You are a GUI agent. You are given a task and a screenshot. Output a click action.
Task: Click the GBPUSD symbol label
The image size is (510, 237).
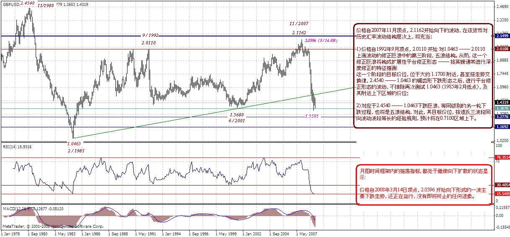click(10, 4)
